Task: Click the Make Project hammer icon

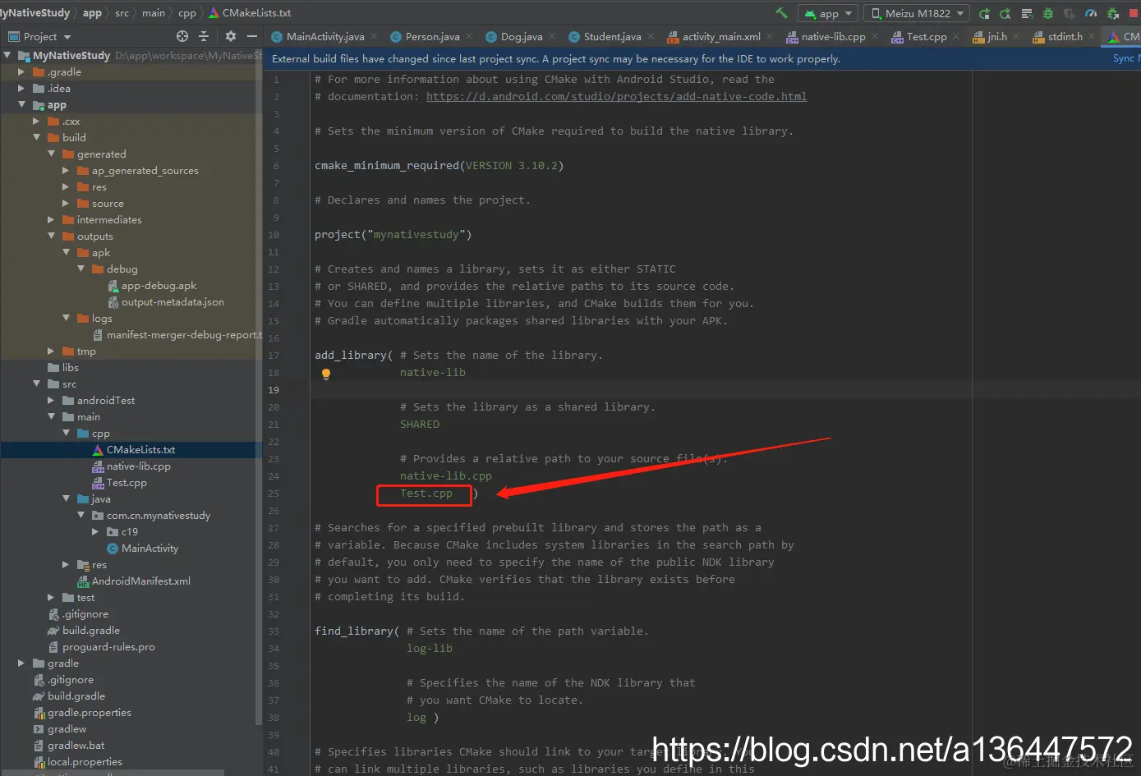Action: [x=781, y=13]
